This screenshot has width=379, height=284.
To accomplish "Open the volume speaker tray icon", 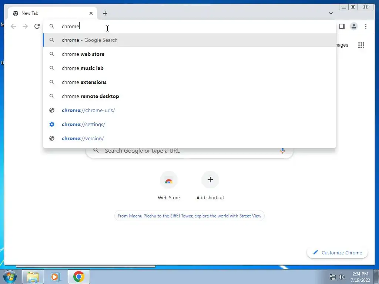I will click(x=342, y=277).
